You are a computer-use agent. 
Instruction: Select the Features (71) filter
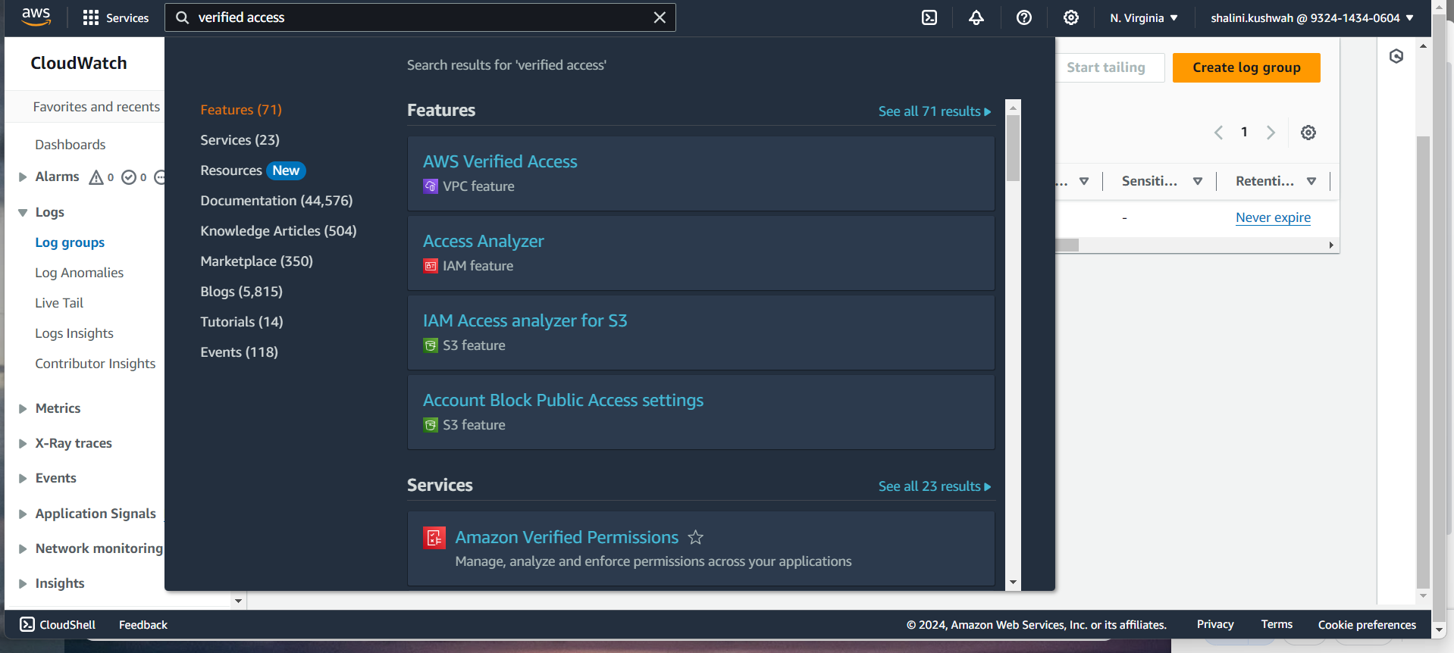point(241,110)
